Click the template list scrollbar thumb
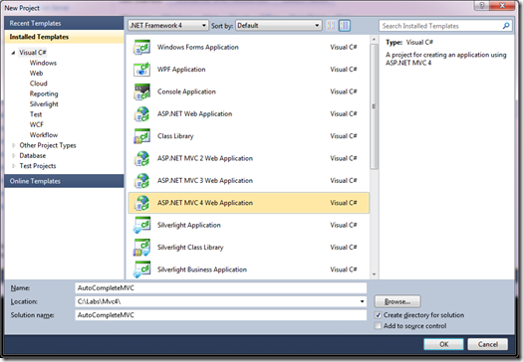 tap(374, 106)
